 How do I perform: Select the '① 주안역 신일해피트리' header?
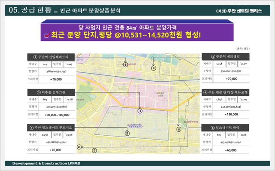click(51, 57)
